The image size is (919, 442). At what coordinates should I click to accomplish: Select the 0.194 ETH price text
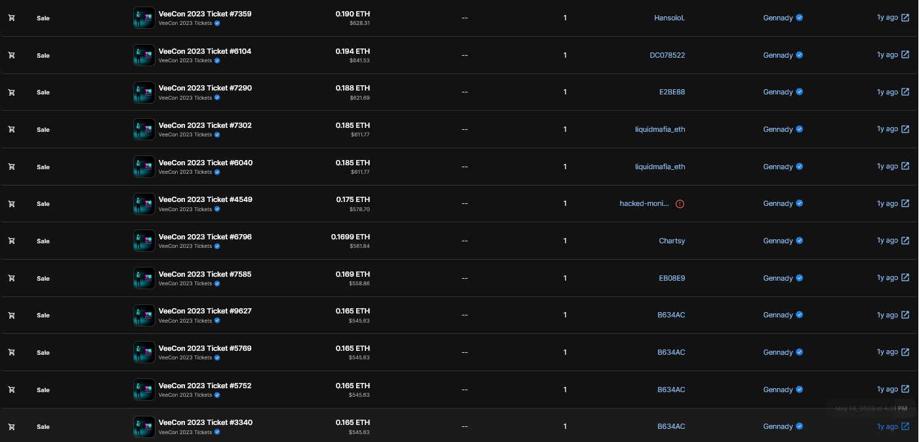353,51
